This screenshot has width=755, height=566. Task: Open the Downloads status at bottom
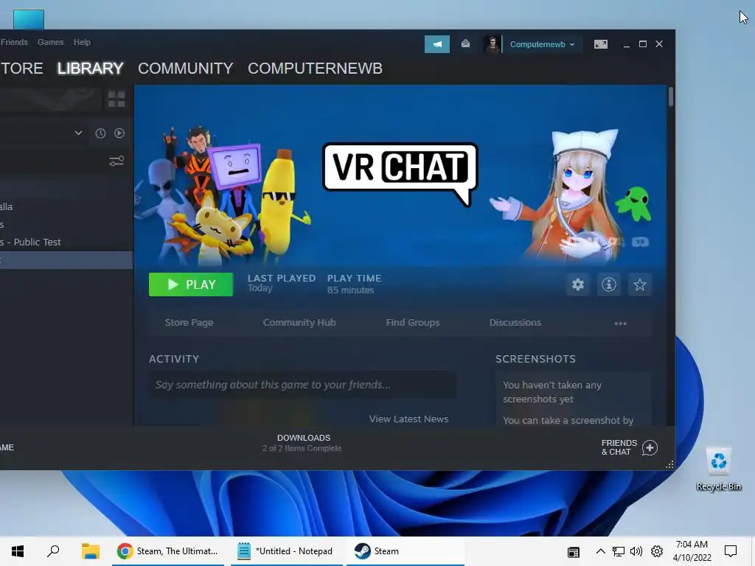303,443
